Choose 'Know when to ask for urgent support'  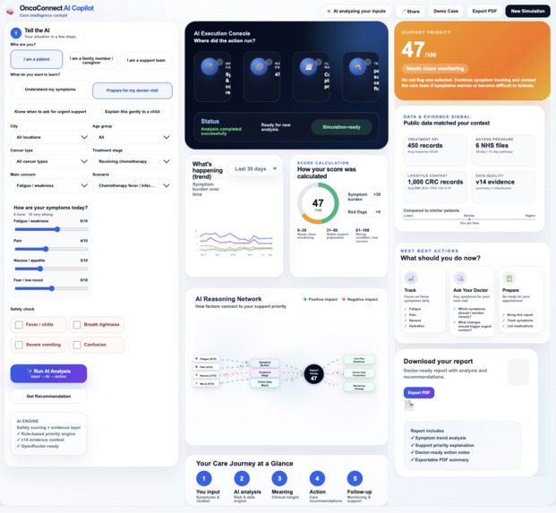point(50,111)
